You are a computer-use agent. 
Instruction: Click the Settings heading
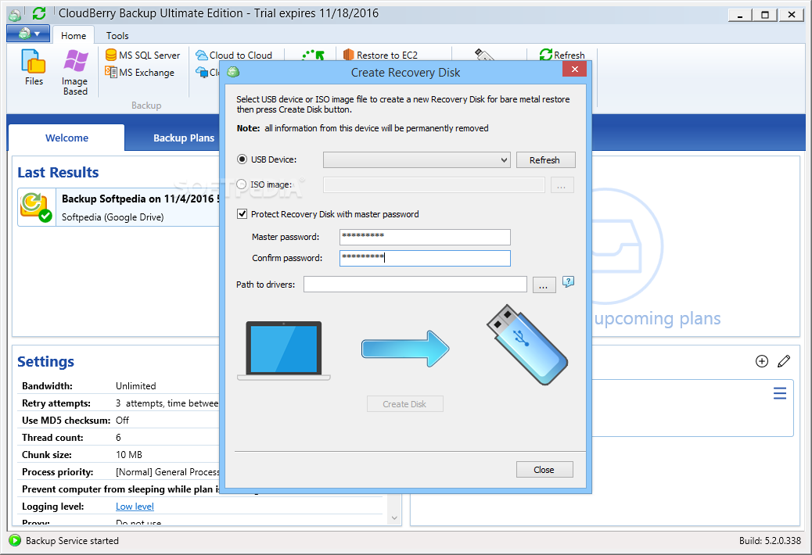(x=45, y=362)
